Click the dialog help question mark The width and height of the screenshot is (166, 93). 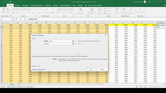pyautogui.click(x=100, y=35)
